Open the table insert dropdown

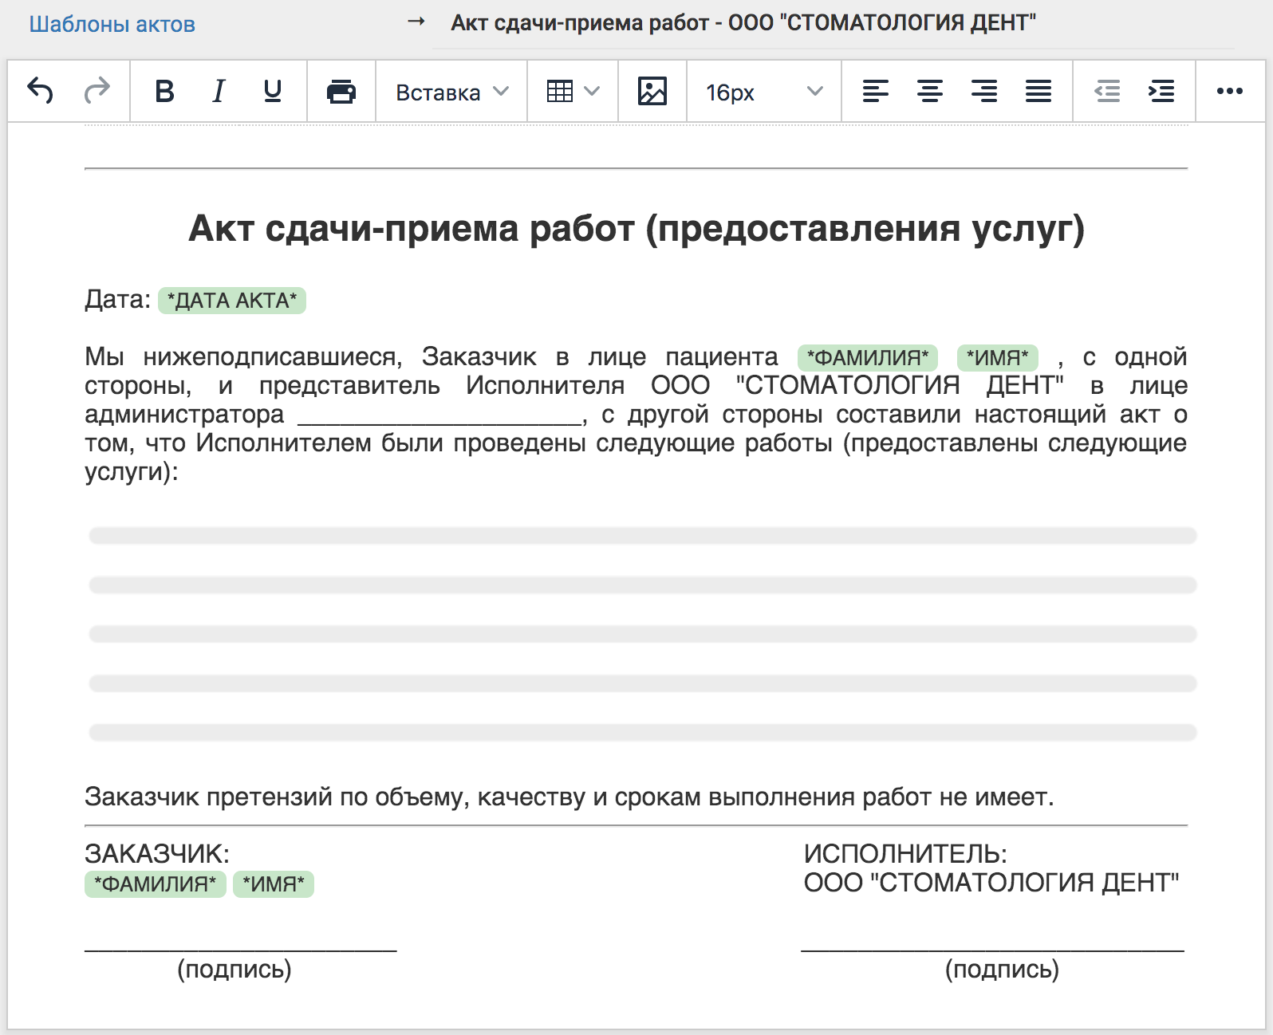coord(573,92)
